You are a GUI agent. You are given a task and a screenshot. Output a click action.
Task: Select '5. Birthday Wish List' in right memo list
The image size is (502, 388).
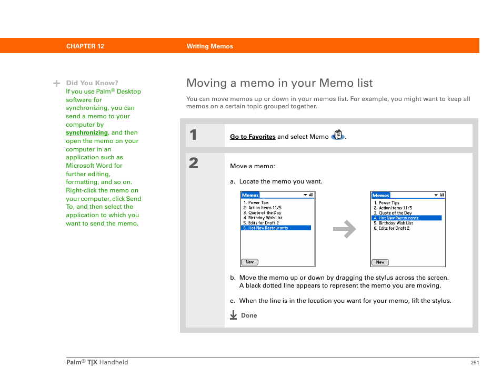[x=394, y=223]
